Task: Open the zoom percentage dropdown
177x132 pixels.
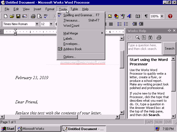Action: click(x=162, y=16)
